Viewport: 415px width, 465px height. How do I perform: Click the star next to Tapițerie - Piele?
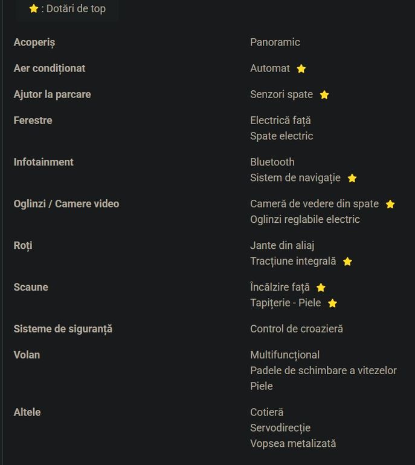[332, 303]
